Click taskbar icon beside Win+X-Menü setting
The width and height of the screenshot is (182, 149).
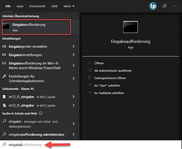click(4, 63)
